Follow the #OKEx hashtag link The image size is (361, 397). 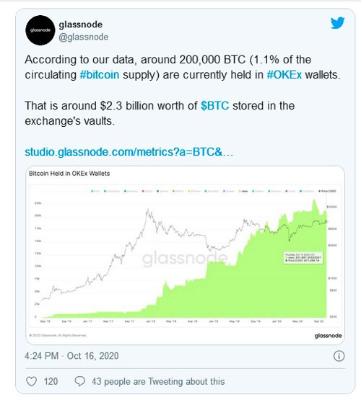(x=284, y=75)
